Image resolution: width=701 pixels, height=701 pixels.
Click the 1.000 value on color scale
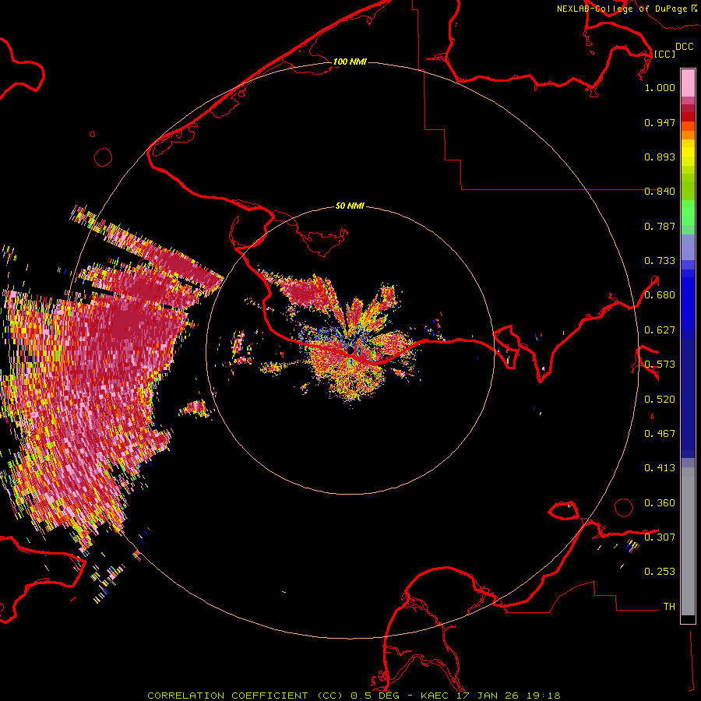pyautogui.click(x=660, y=87)
